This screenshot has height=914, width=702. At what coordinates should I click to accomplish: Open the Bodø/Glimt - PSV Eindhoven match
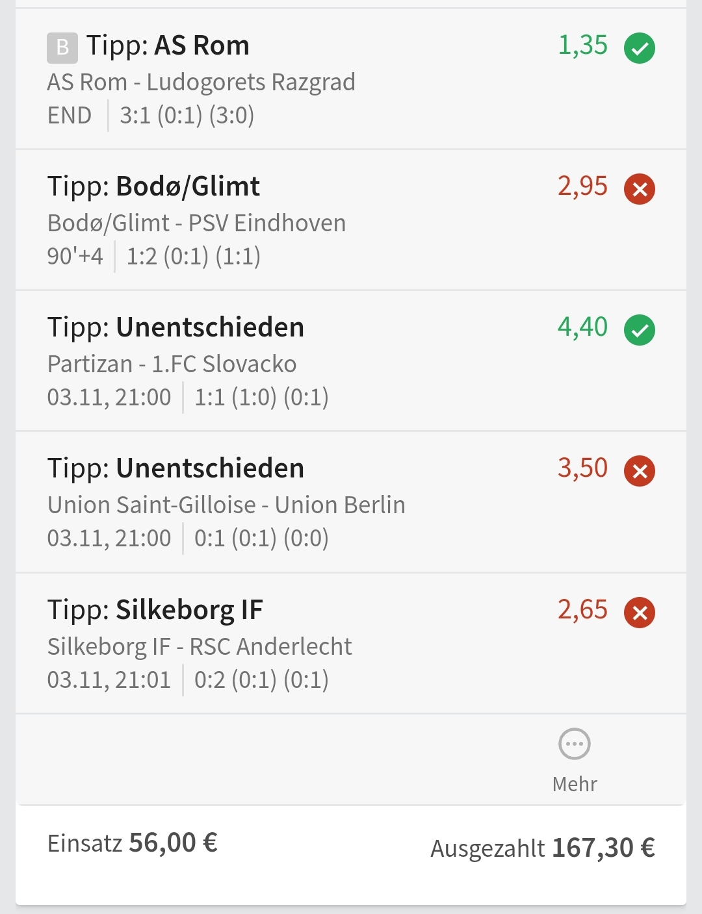pos(196,223)
